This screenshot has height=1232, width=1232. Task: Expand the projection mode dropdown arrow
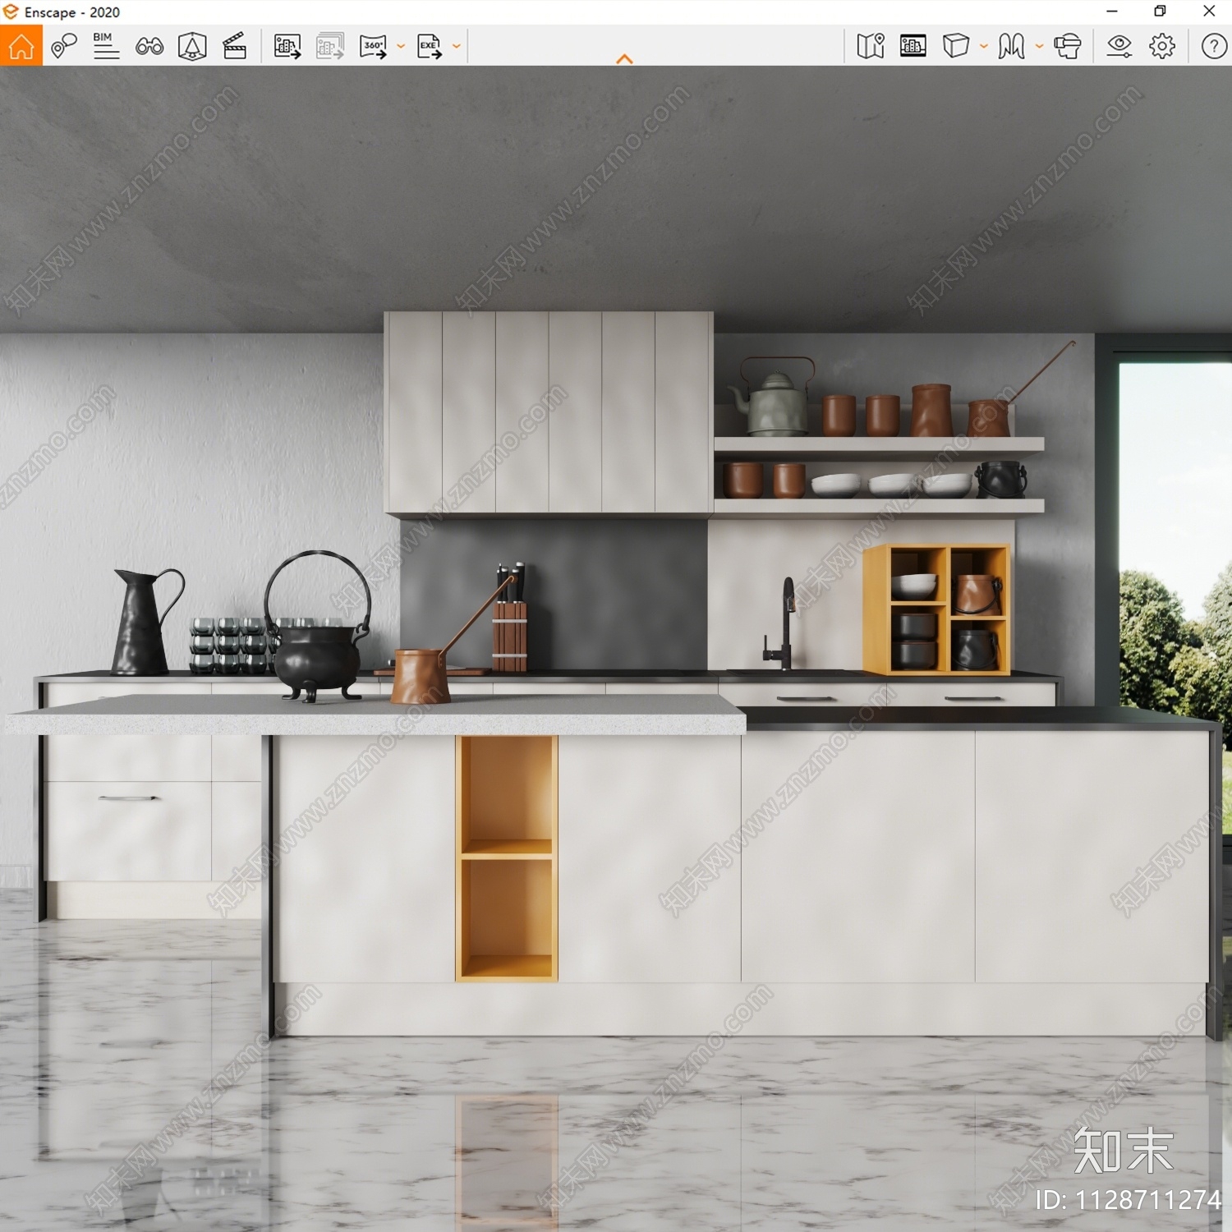[984, 47]
